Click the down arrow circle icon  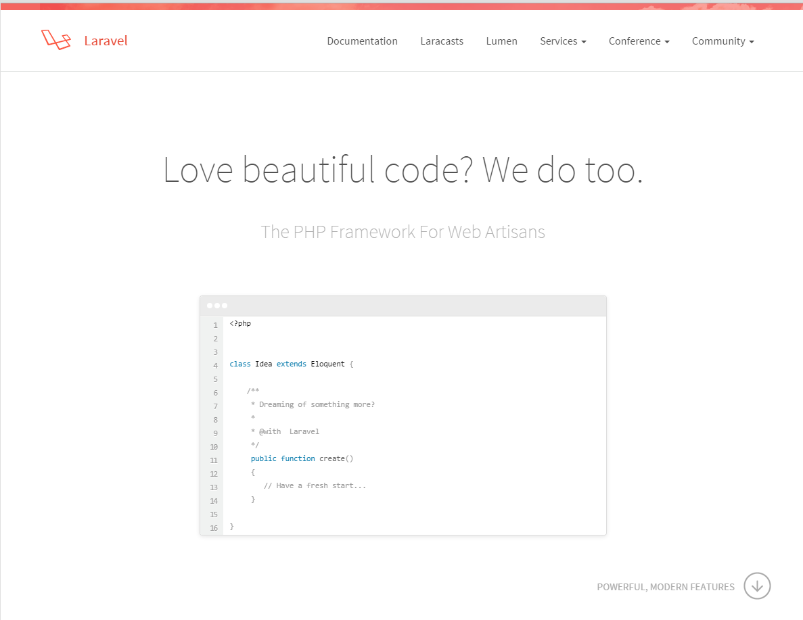[757, 586]
